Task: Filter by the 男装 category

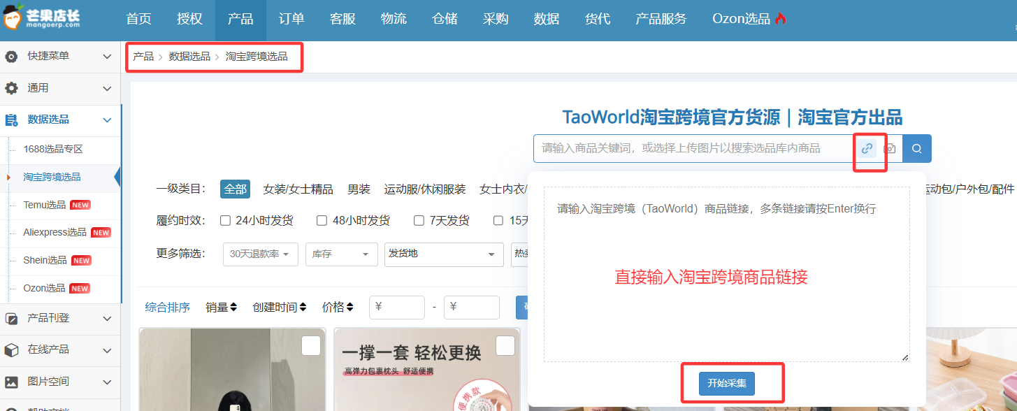Action: pos(359,189)
